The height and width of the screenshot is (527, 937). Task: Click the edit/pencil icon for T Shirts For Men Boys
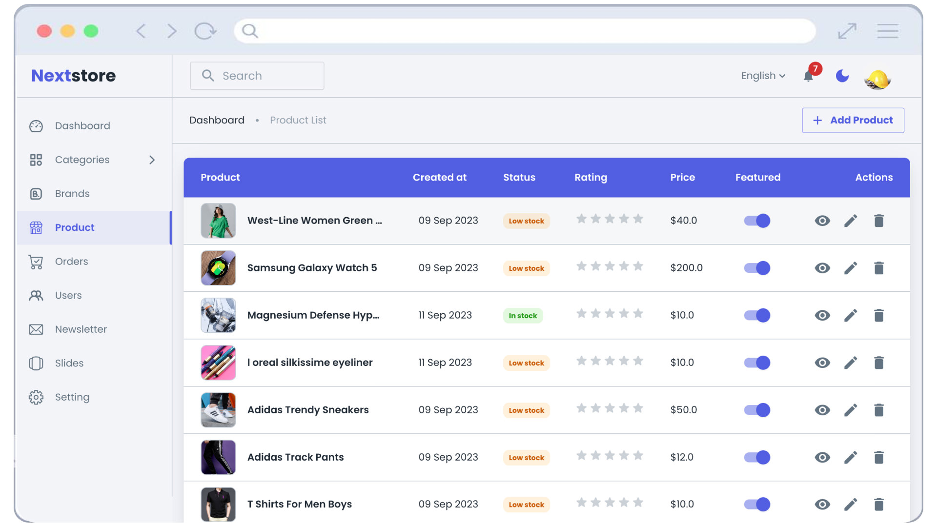851,505
